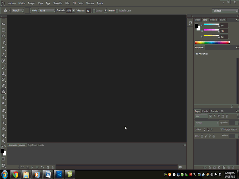
Task: Toggle Propagar cuadro 1 checkbox
Action: [x=221, y=129]
